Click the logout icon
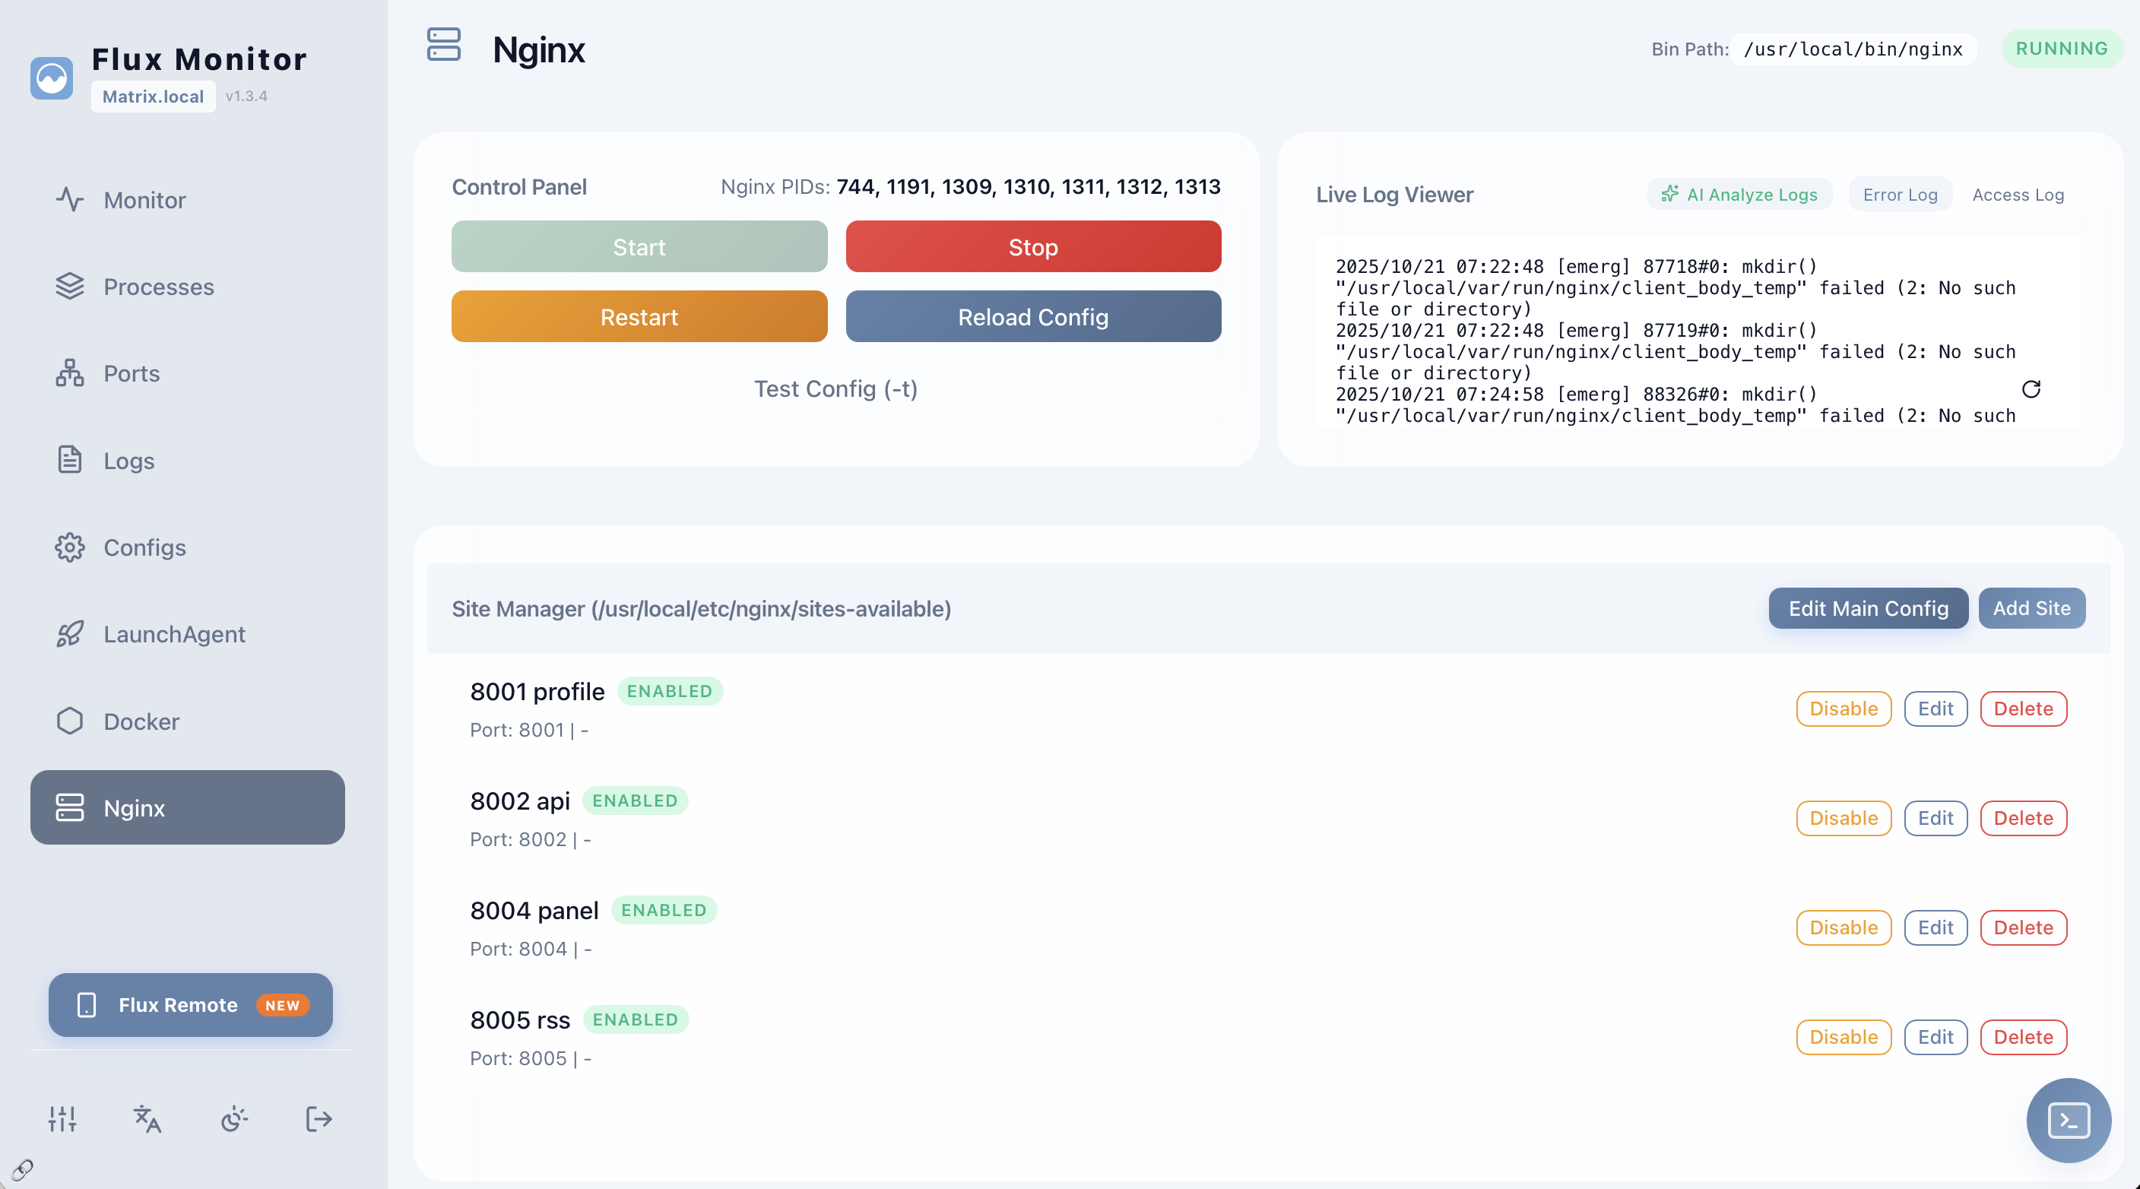2140x1189 pixels. point(319,1118)
